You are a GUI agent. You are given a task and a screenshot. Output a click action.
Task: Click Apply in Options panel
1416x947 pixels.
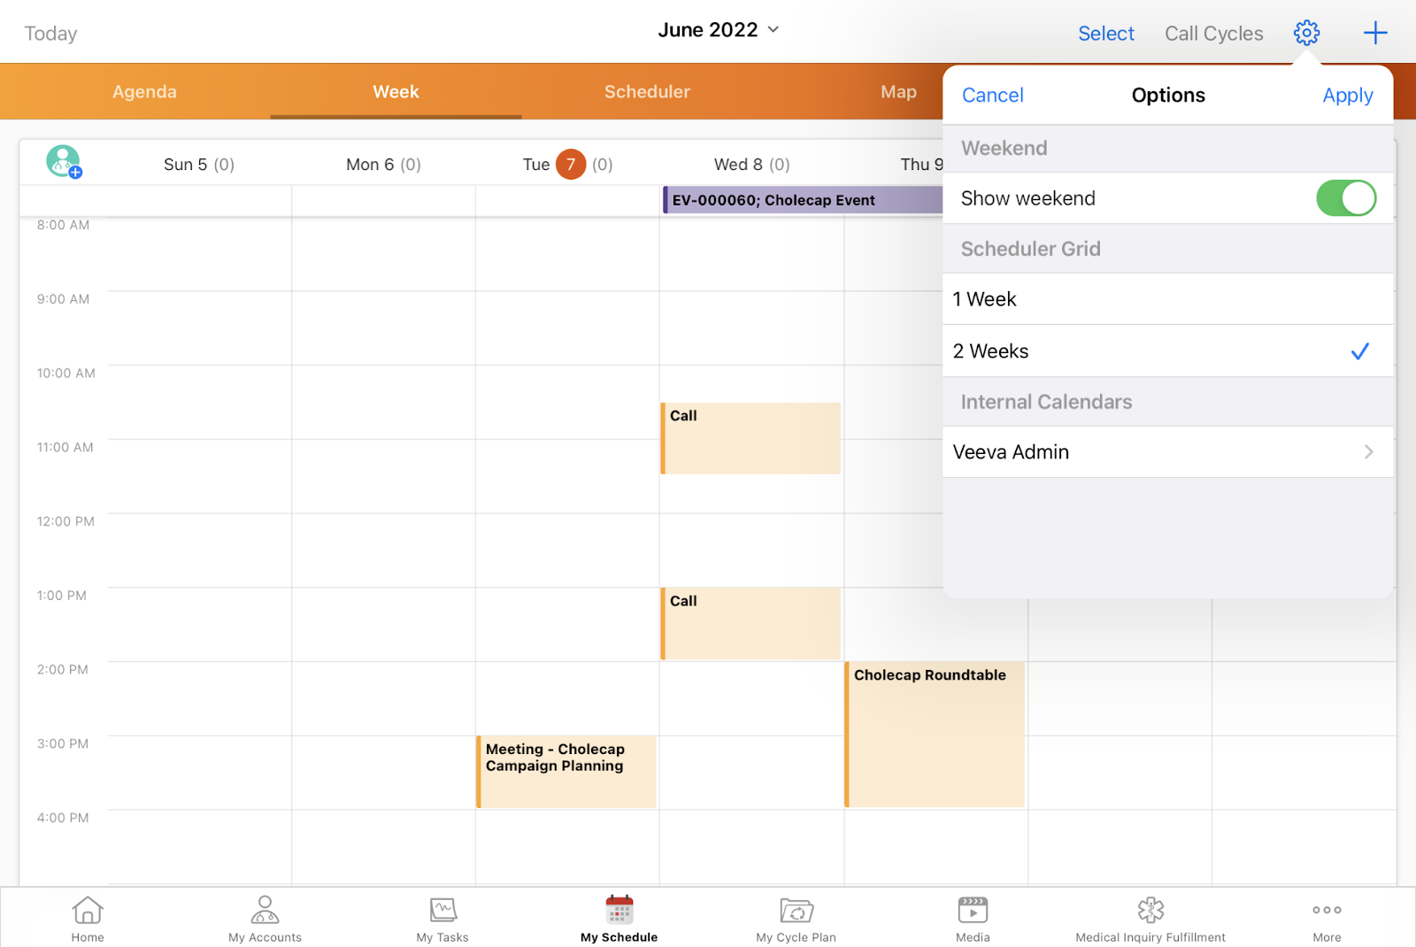[x=1347, y=96]
